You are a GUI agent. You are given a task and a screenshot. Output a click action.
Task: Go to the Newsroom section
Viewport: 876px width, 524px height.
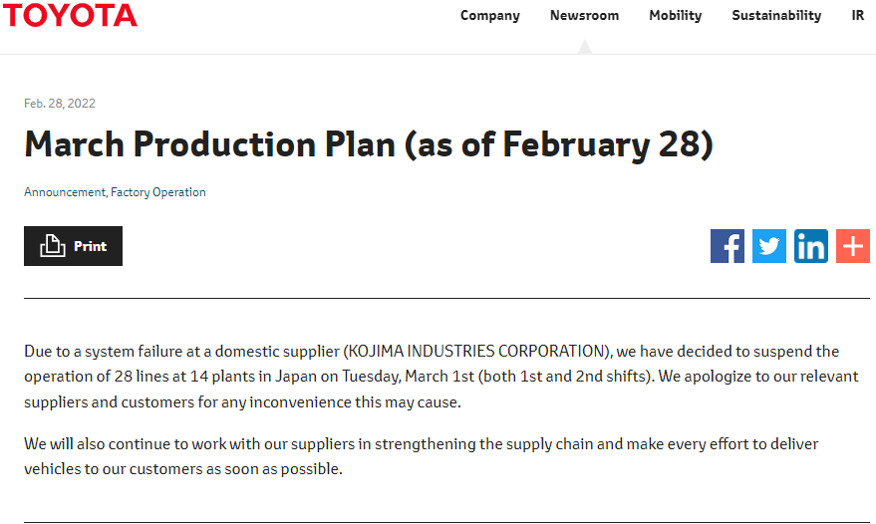click(x=584, y=15)
